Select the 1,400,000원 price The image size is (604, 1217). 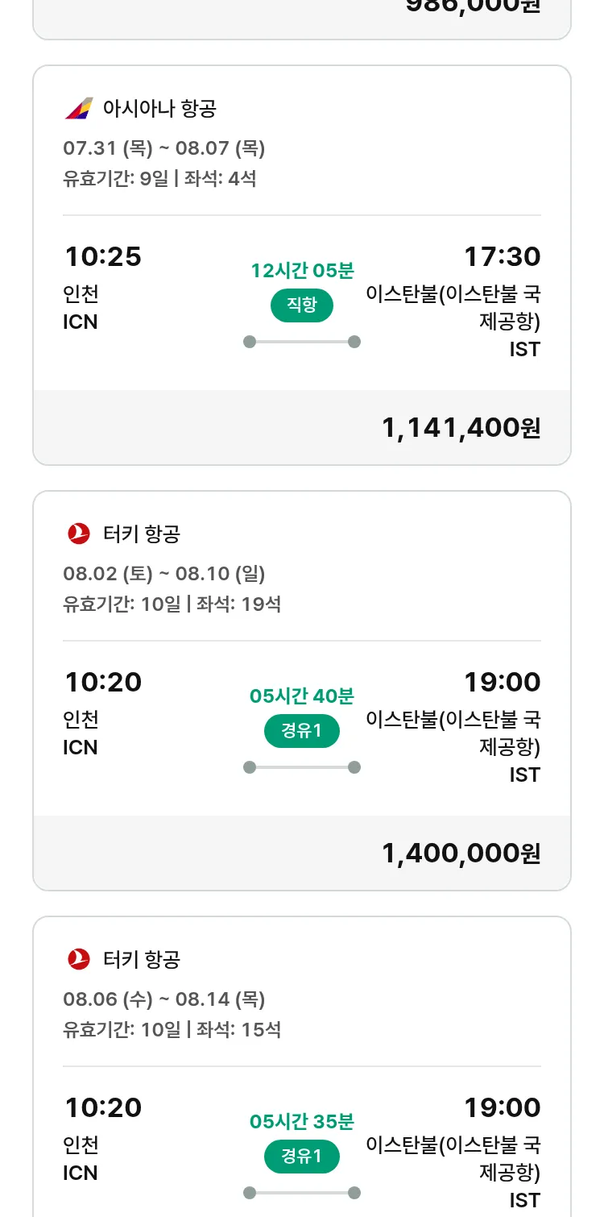461,854
